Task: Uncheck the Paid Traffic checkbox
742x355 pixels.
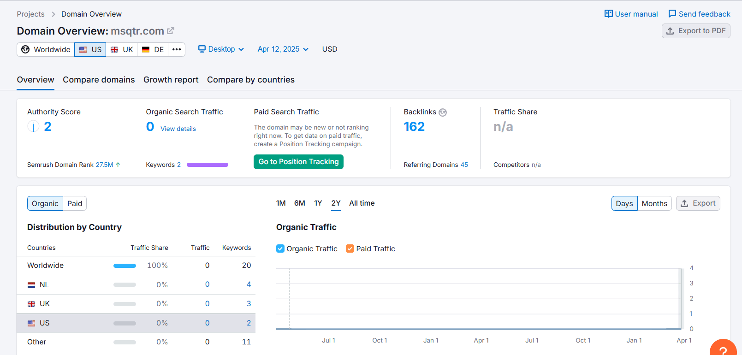Action: [350, 248]
